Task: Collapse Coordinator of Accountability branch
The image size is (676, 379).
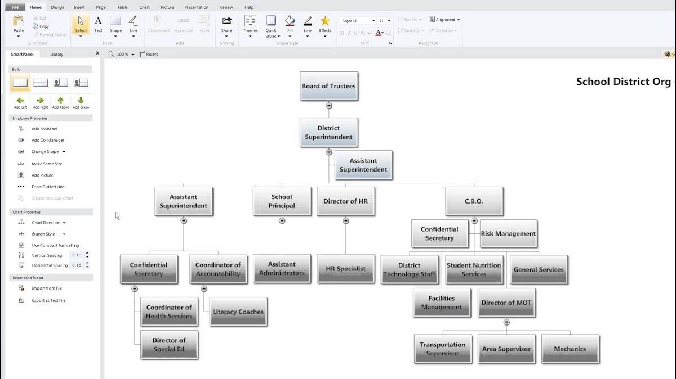Action: tap(204, 288)
